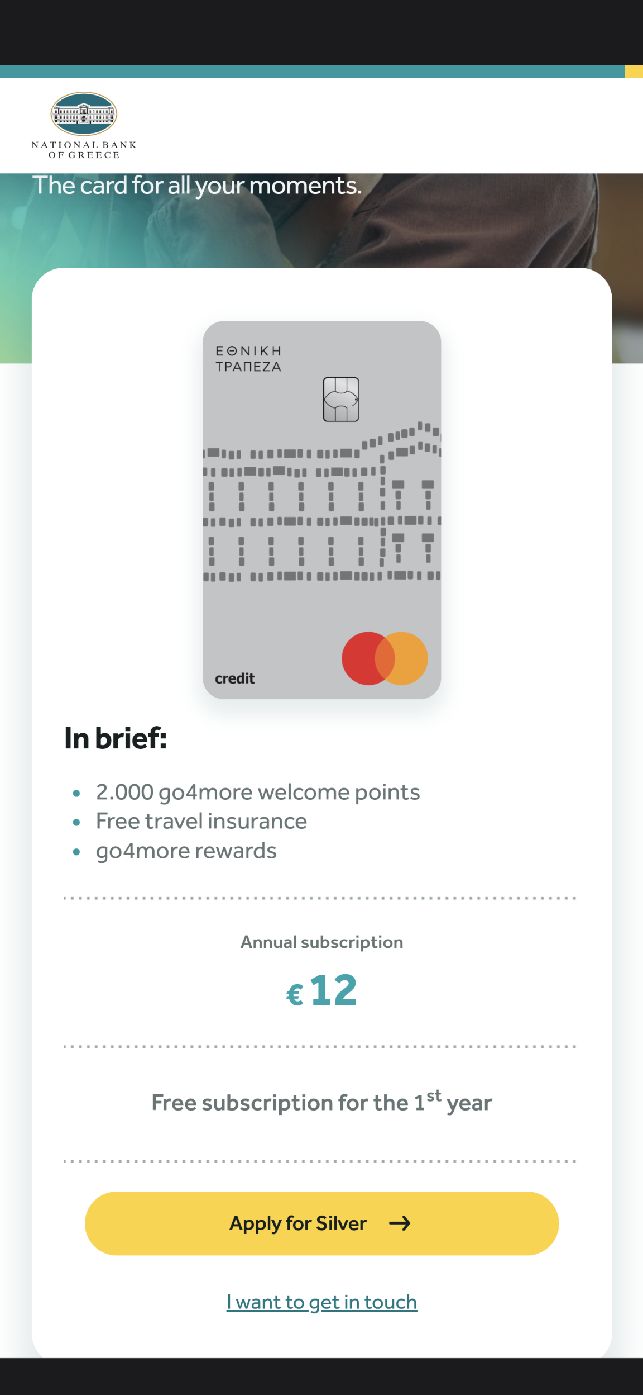Click the teal strip at the top
643x1395 pixels.
pos(313,71)
